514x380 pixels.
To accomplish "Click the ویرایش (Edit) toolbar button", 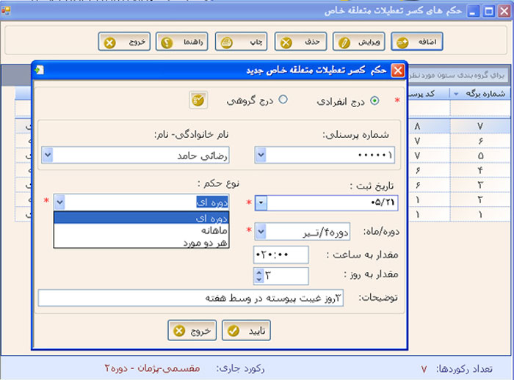I will pyautogui.click(x=363, y=43).
